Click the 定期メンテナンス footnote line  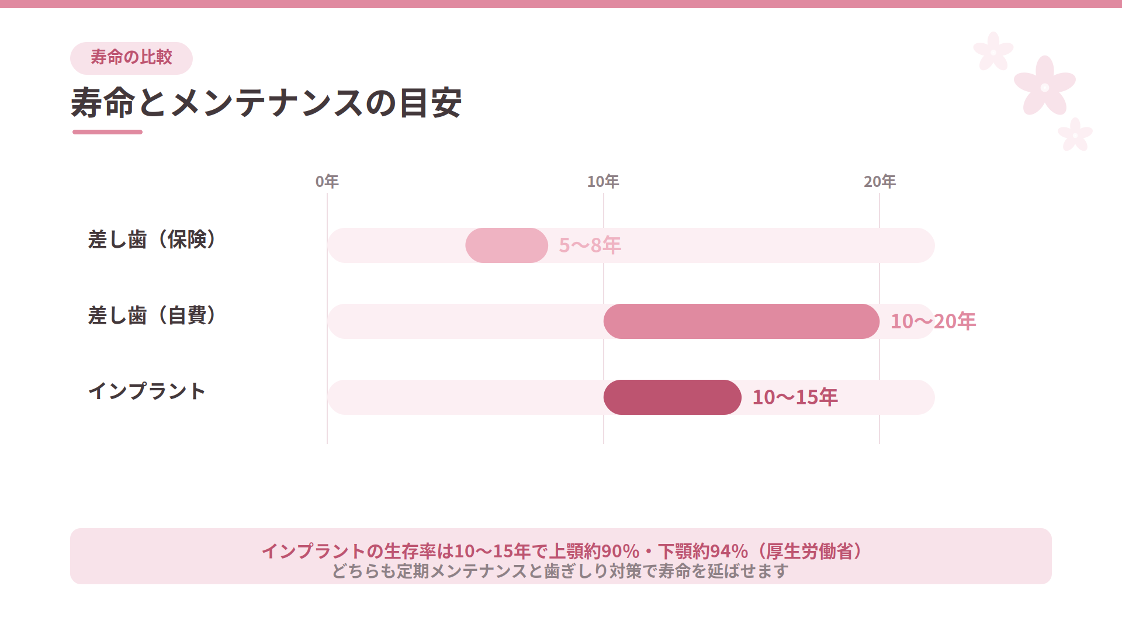[x=561, y=571]
